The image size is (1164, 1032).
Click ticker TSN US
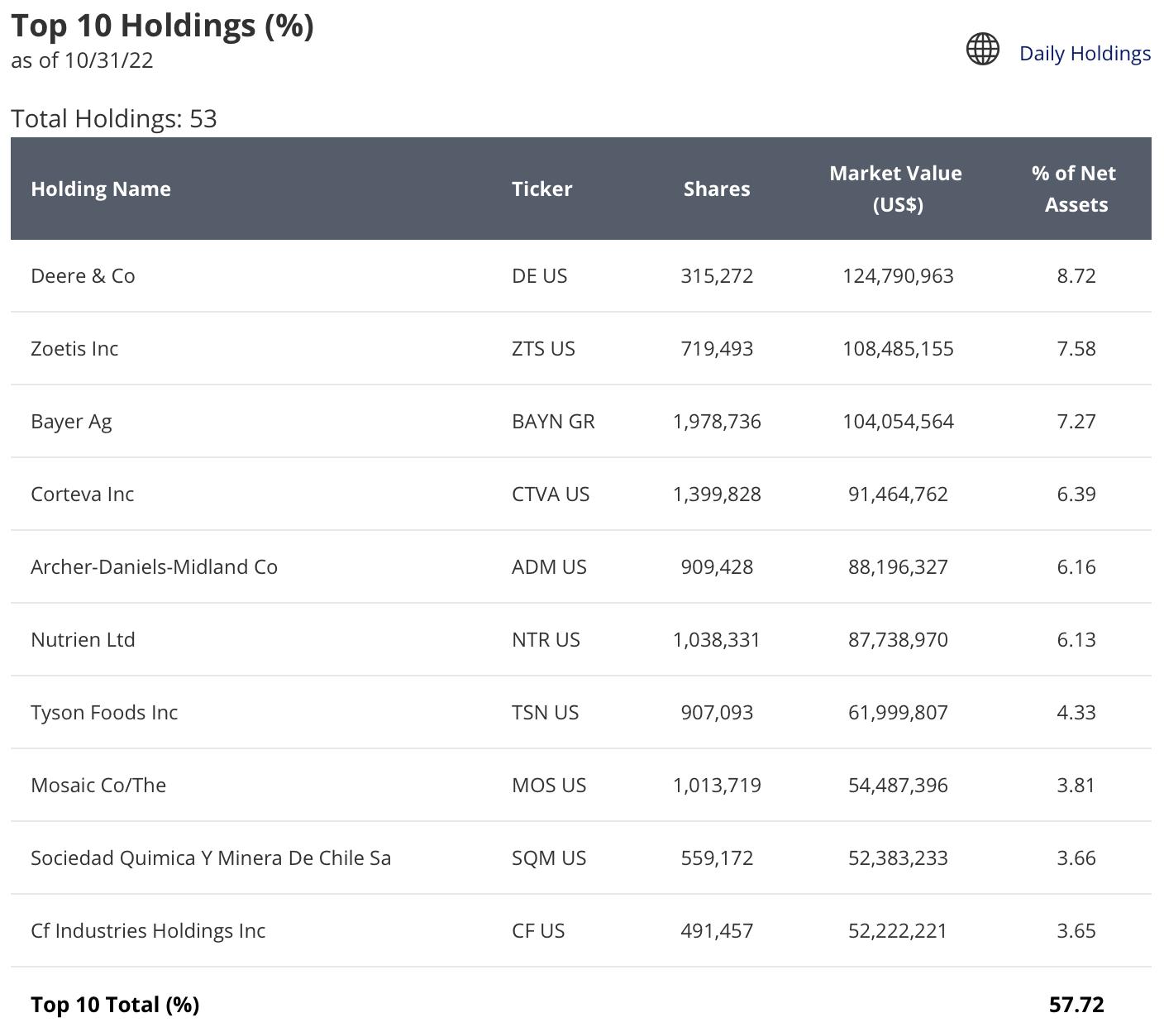pos(545,712)
